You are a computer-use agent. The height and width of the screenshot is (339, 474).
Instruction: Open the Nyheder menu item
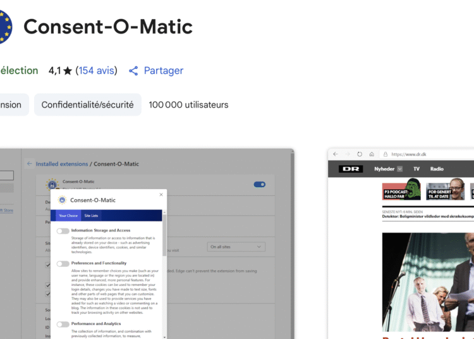pos(384,169)
